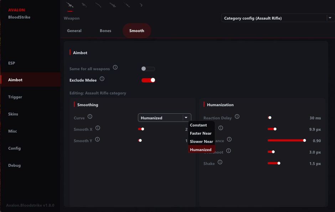Open the Config sidebar section
Image resolution: width=335 pixels, height=212 pixels.
[30, 148]
